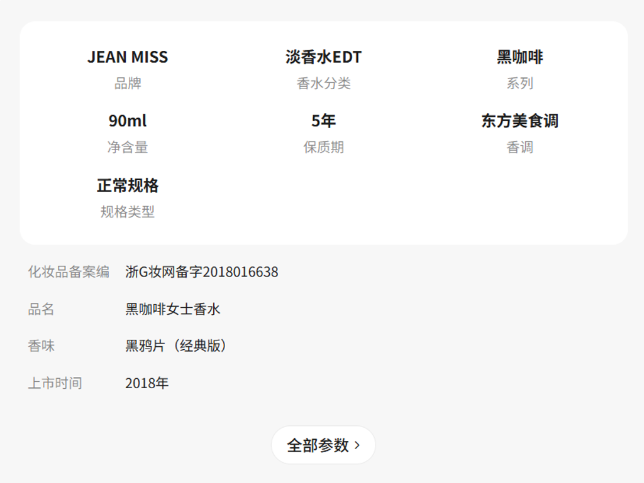
Task: Click the 保质期 label
Action: (323, 148)
